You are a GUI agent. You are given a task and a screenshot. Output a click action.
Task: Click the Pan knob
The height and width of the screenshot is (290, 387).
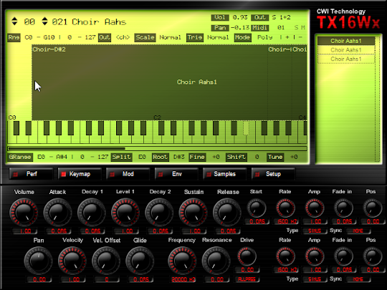click(x=38, y=261)
